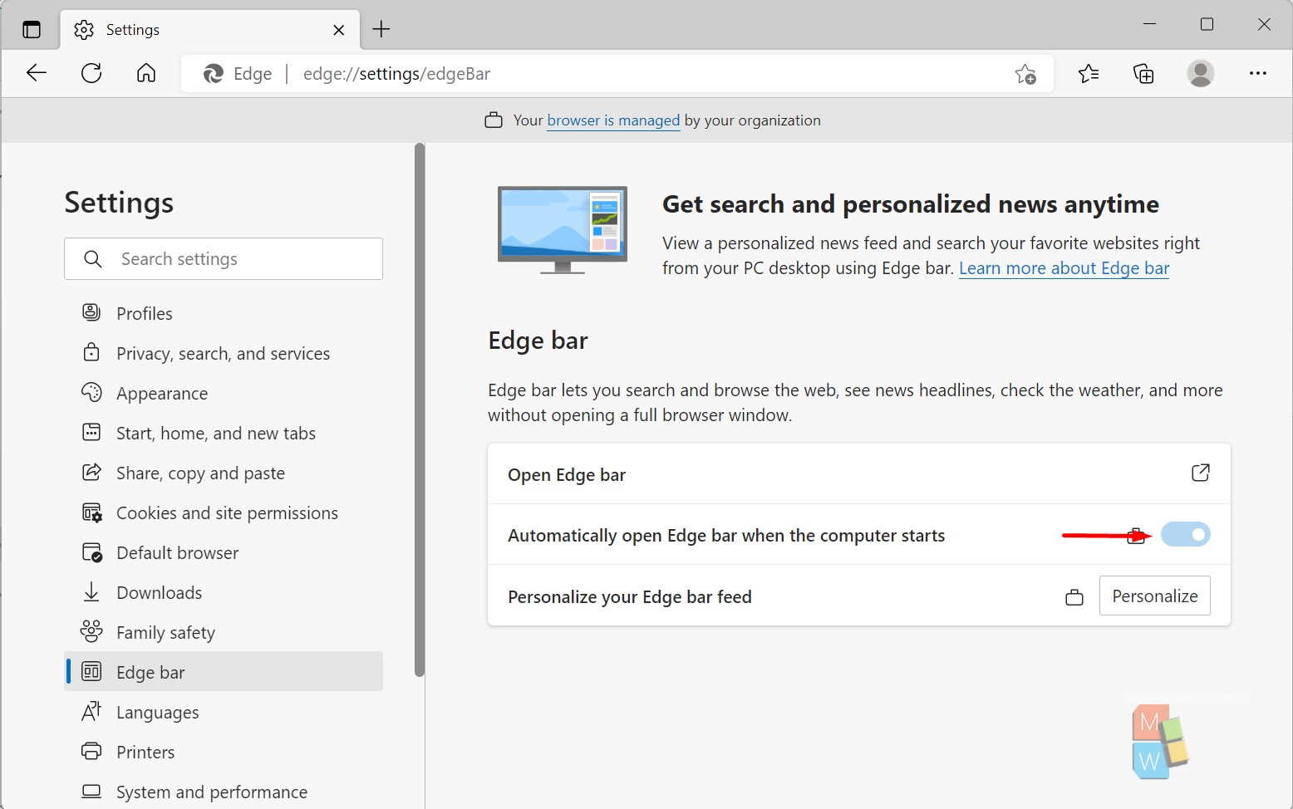The image size is (1293, 809).
Task: Go to Start, home, and new tabs
Action: click(224, 434)
